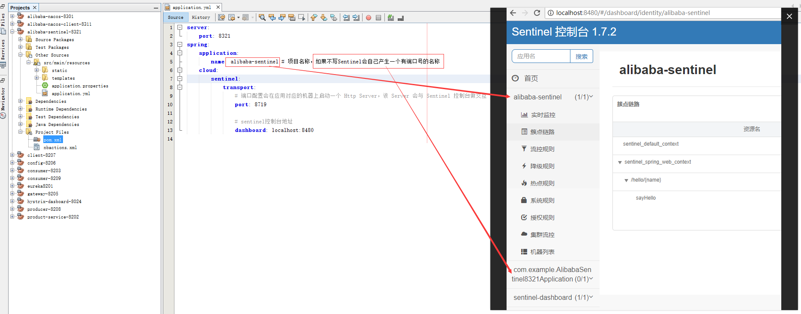Click Find Next Occurrence toolbar icon
Screen dimensions: 801x314
click(282, 18)
